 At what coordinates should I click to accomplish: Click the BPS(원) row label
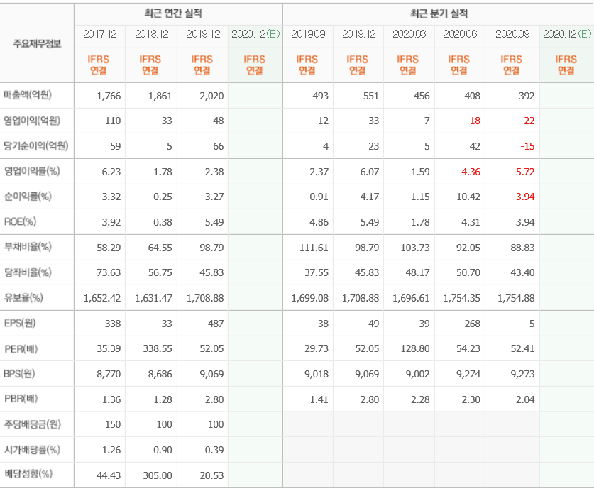point(19,374)
